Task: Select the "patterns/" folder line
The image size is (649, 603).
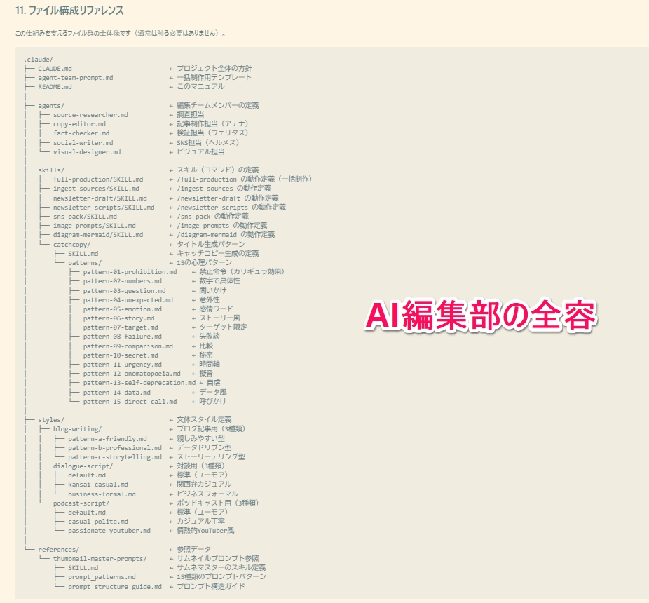Action: pos(85,262)
